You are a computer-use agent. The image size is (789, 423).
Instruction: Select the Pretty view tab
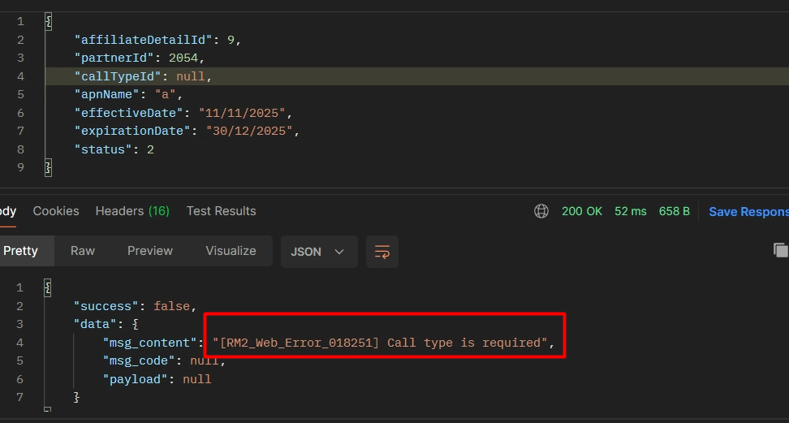[x=22, y=251]
